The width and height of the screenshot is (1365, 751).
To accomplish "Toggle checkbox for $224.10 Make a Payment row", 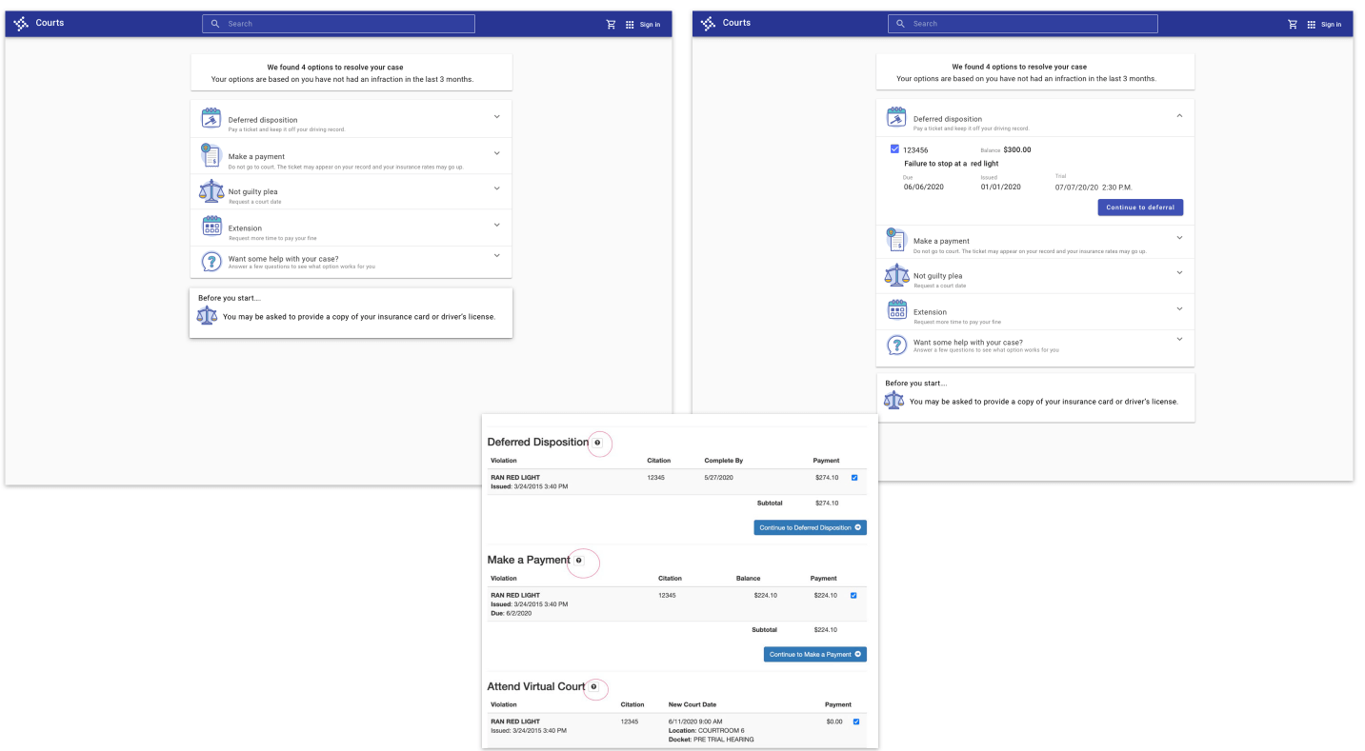I will (853, 596).
